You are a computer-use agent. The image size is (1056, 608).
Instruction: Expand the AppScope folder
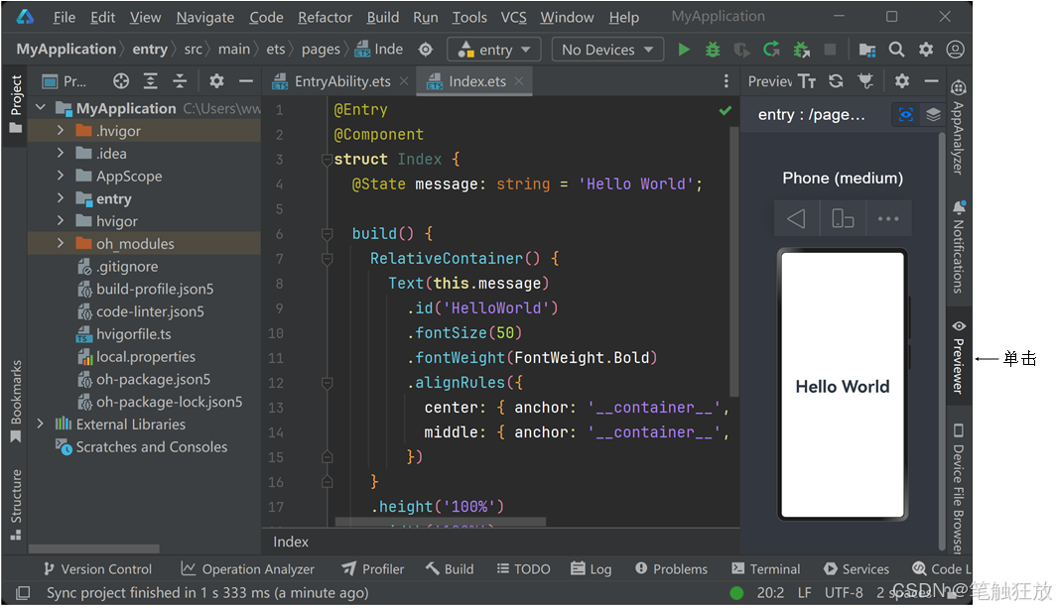click(60, 176)
